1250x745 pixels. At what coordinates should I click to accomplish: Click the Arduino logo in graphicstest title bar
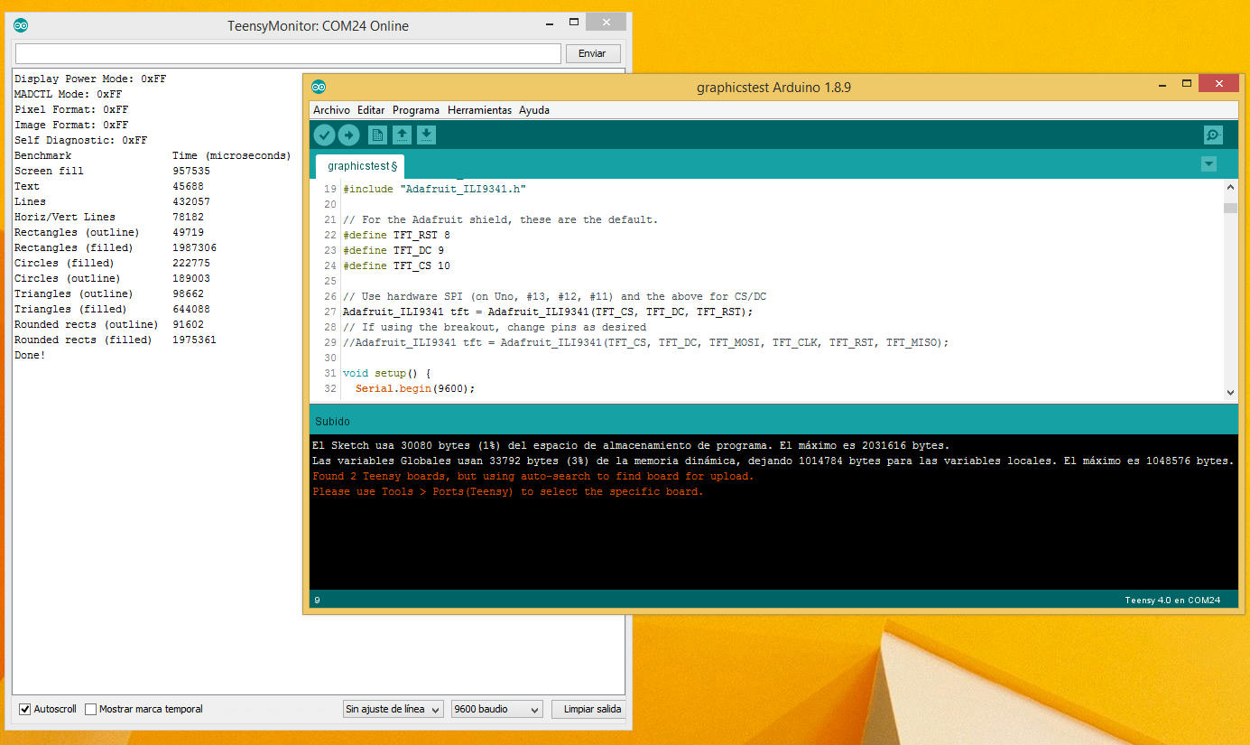(x=319, y=87)
